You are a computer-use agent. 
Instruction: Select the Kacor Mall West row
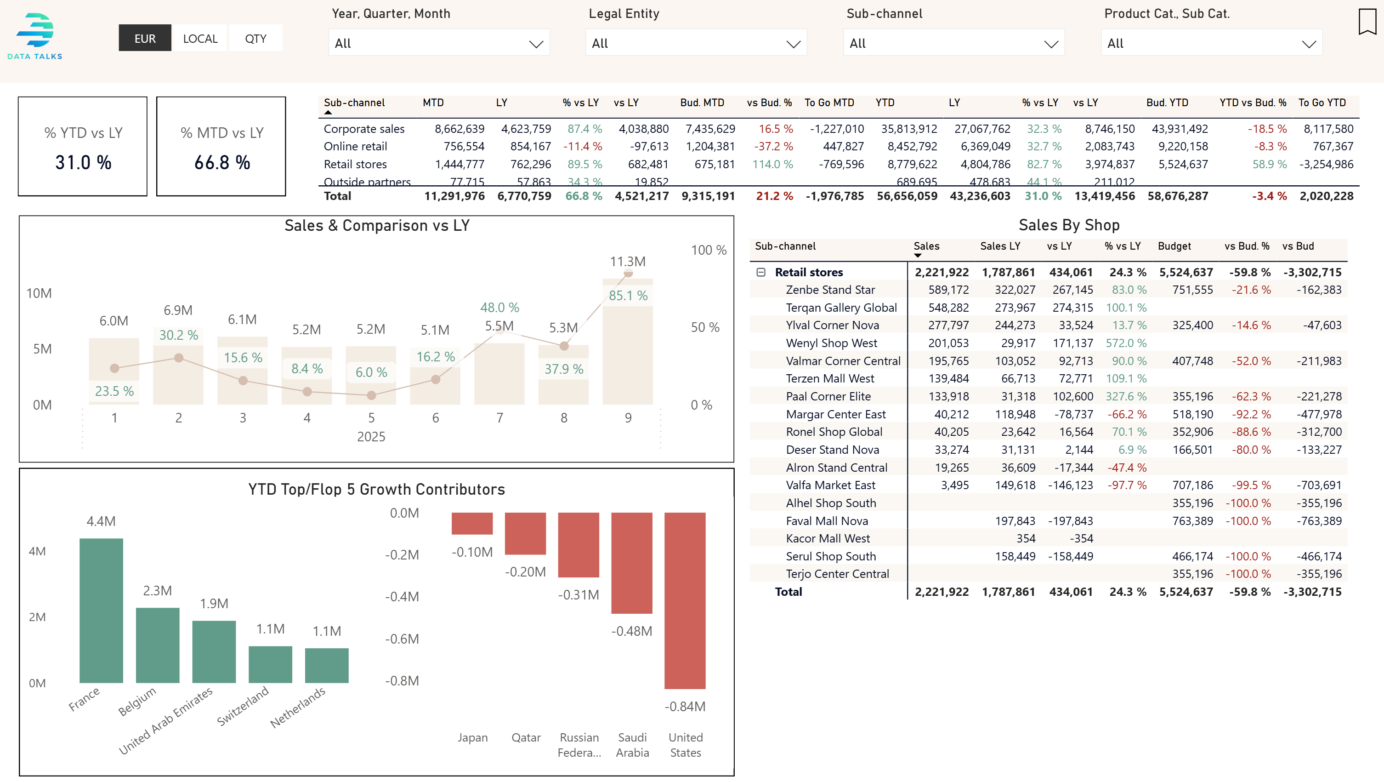[1048, 538]
